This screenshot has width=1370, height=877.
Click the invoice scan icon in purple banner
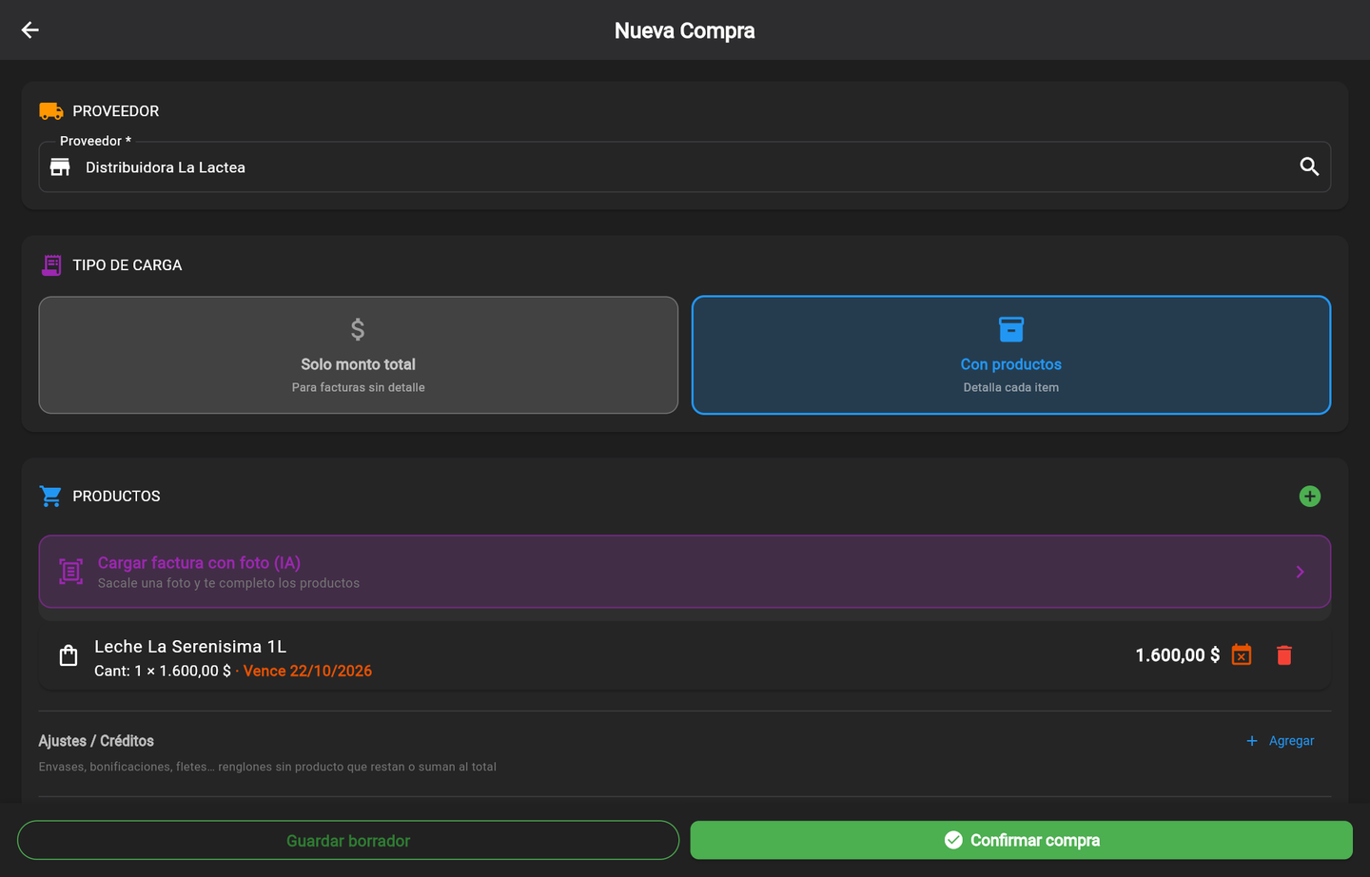click(71, 572)
